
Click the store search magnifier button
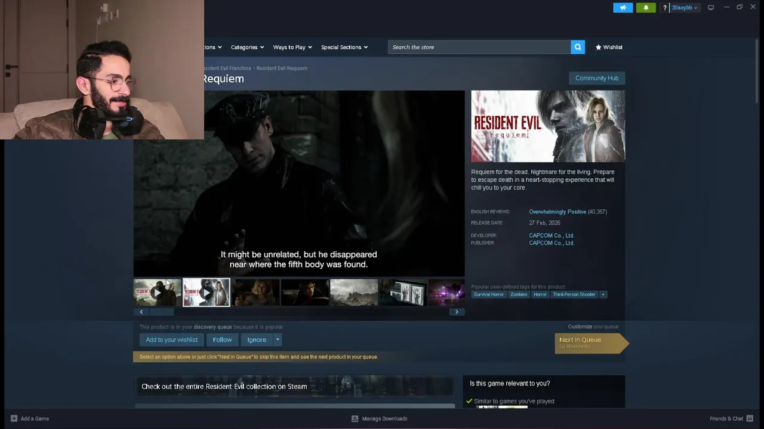pos(578,47)
